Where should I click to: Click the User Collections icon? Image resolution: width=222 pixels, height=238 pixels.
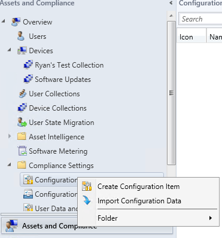pyautogui.click(x=22, y=94)
